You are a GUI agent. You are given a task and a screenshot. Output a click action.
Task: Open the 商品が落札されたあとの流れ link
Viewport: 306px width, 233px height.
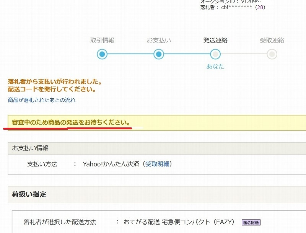[x=42, y=100]
